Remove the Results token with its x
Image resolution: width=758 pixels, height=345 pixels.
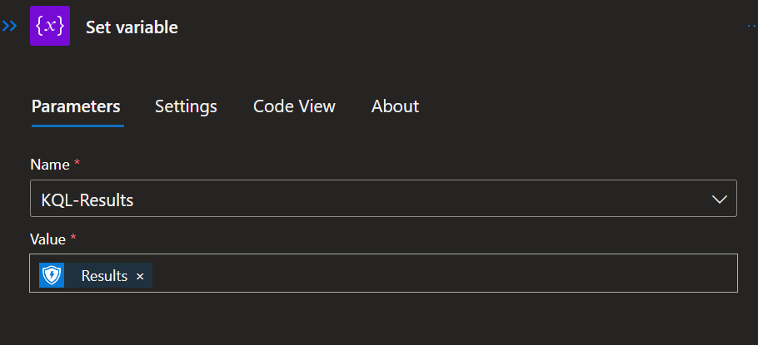click(140, 276)
